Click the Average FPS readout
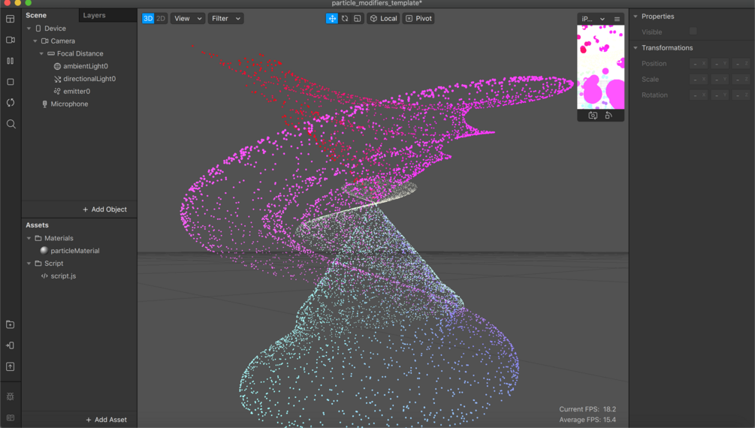Viewport: 755px width, 428px height. 587,420
